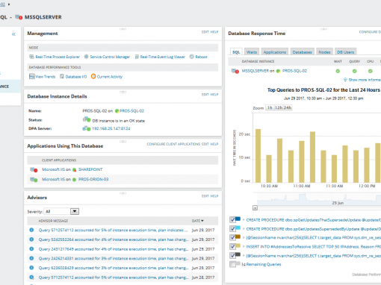Open View Trends chart icon
The image size is (381, 285).
pos(32,76)
